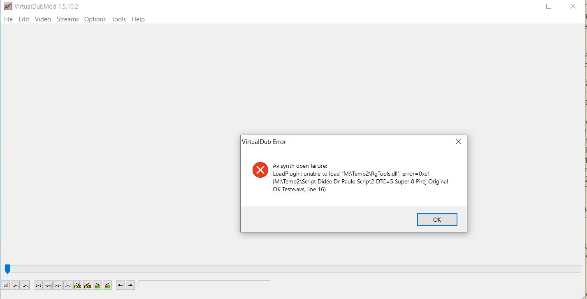Go to the next keyframe
The width and height of the screenshot is (587, 299).
pyautogui.click(x=88, y=285)
